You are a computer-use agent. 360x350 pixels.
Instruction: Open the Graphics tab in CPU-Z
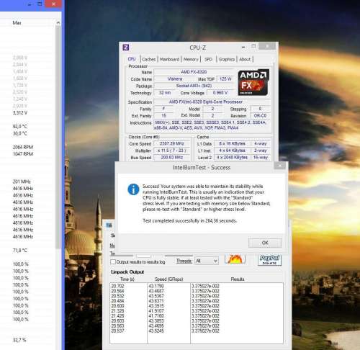[227, 59]
